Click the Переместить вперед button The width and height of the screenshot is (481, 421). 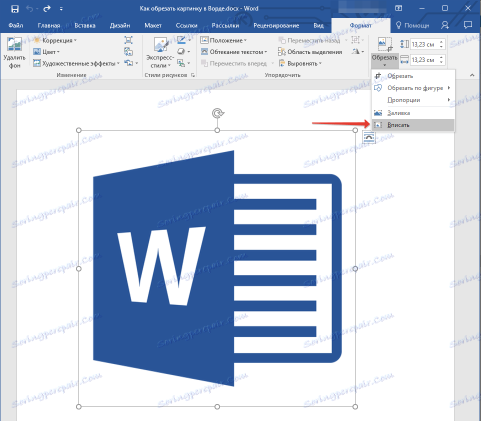click(234, 63)
